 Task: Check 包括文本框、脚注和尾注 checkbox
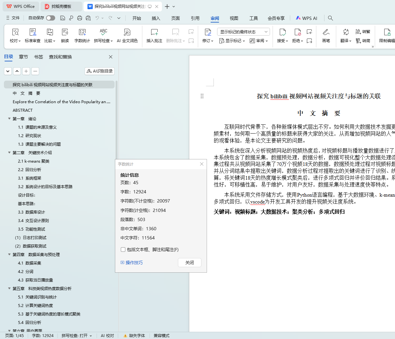[x=123, y=250]
